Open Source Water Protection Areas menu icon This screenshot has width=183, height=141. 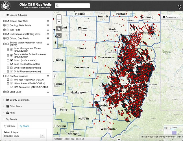pyautogui.click(x=48, y=44)
